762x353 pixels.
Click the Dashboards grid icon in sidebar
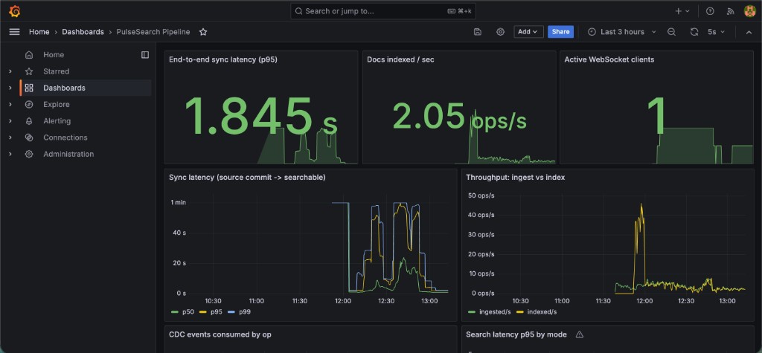point(29,88)
